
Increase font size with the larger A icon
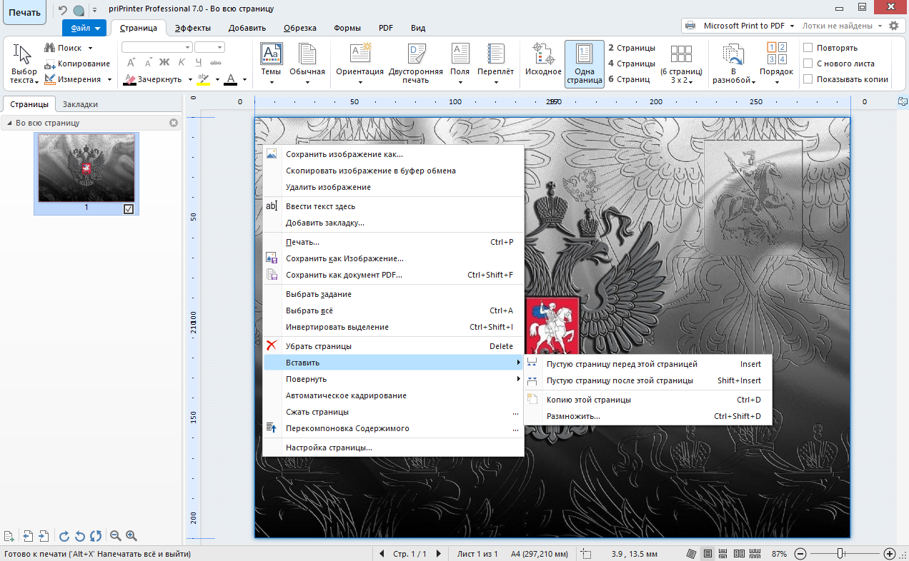pyautogui.click(x=131, y=63)
